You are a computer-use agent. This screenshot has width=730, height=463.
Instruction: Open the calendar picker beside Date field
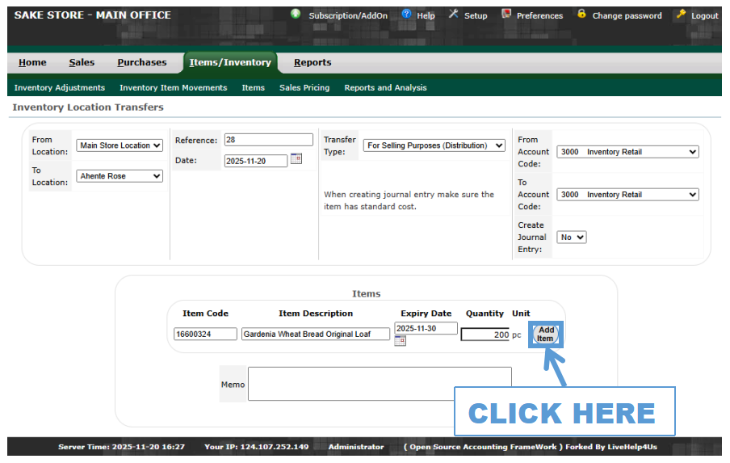(296, 159)
